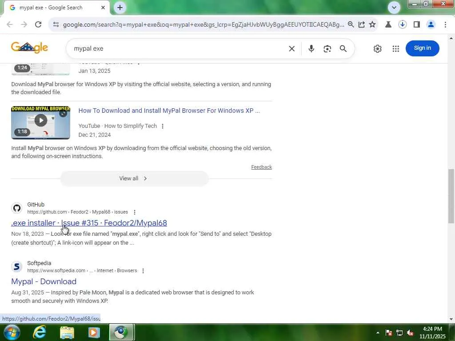
Task: Open .exe installer Issue #315 GitHub result
Action: (89, 223)
